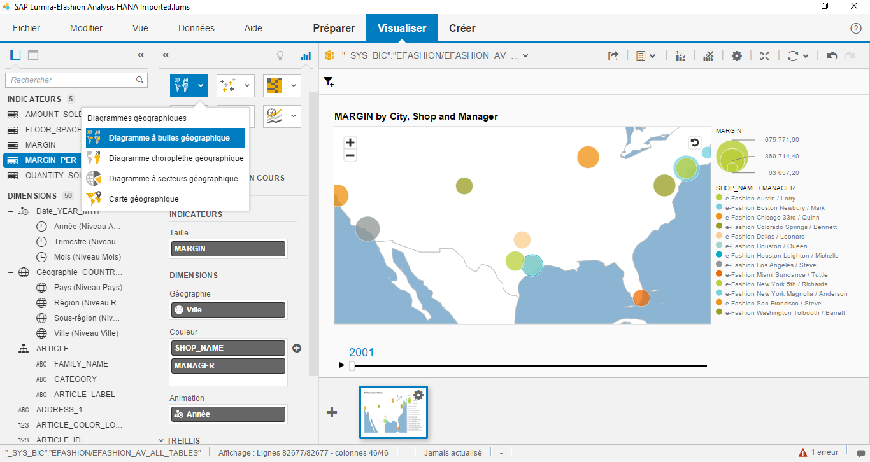The width and height of the screenshot is (870, 462).
Task: Click the refresh data icon
Action: (792, 56)
